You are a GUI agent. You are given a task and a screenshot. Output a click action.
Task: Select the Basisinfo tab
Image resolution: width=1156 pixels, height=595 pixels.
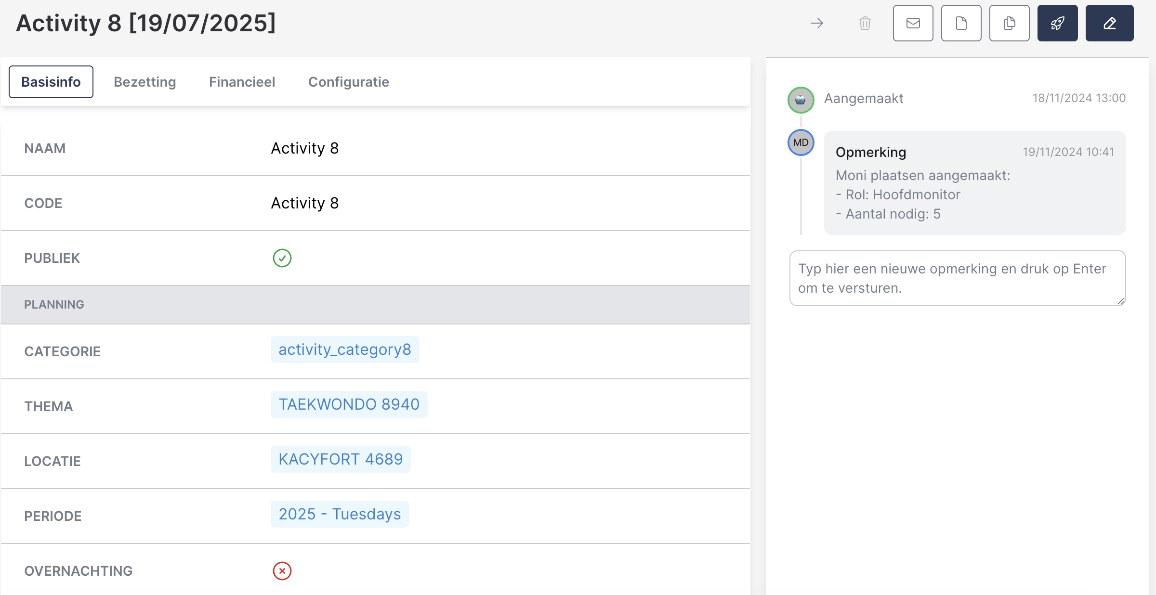[x=51, y=82]
